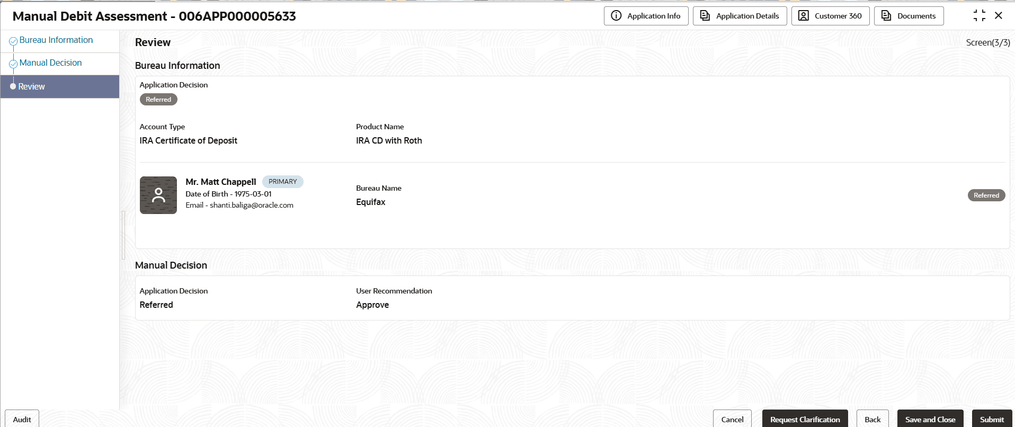Click the Manual Decision step checkmark
This screenshot has height=427, width=1015.
(13, 64)
